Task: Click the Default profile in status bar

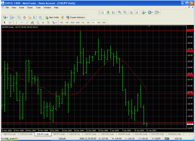Action: pyautogui.click(x=62, y=139)
